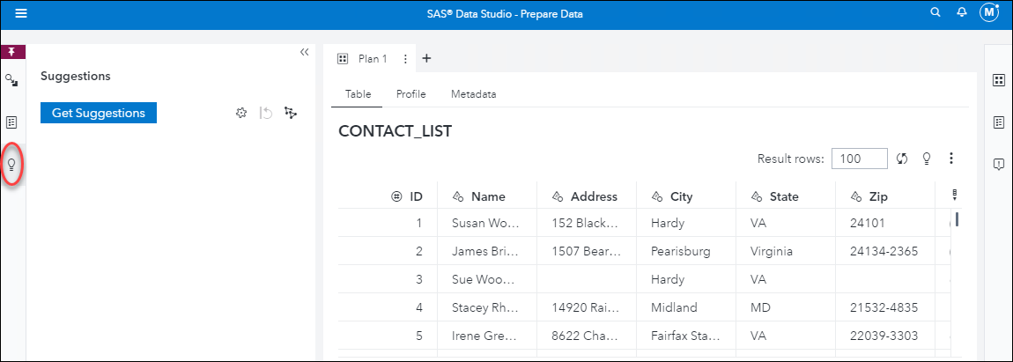Open the user profile avatar

(x=990, y=13)
